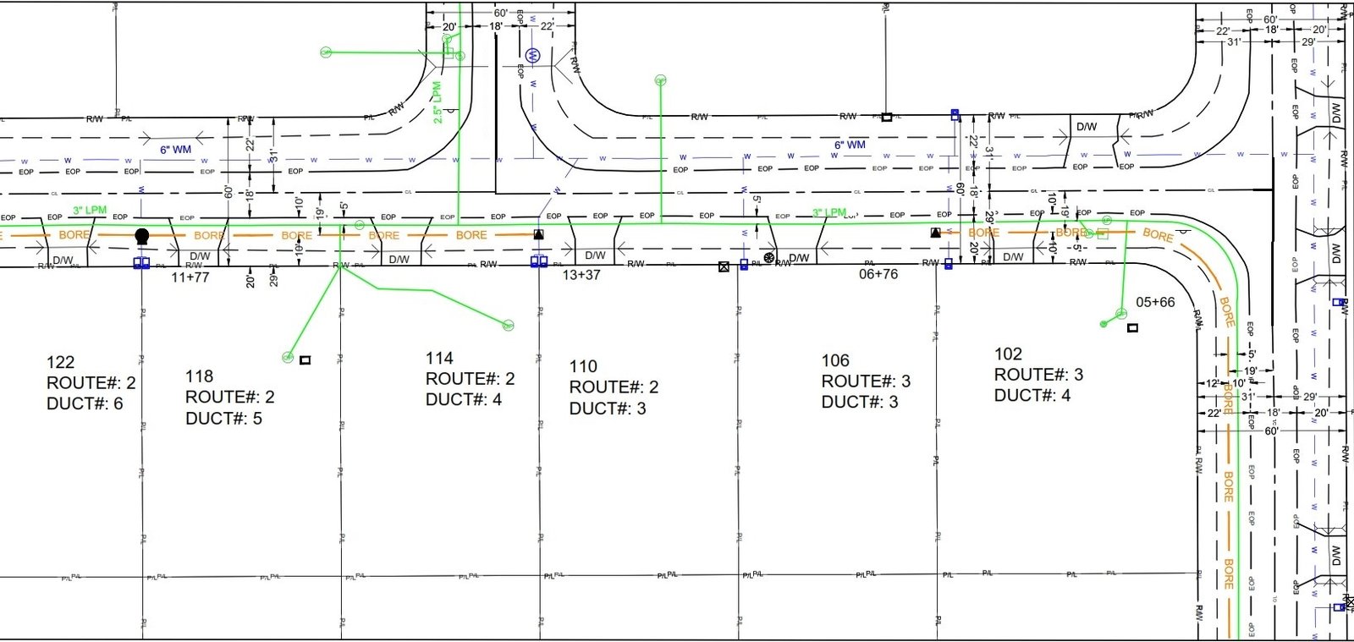Click the green circle at the upper-left lateral end
Screen dimensions: 1354x642
click(x=326, y=52)
